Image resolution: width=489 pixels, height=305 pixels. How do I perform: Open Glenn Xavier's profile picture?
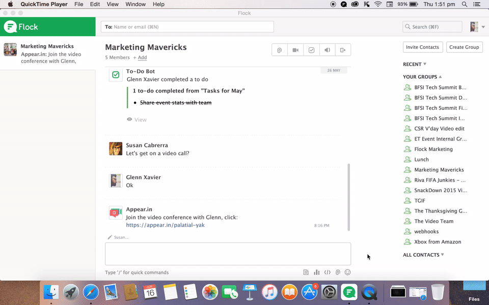116,181
